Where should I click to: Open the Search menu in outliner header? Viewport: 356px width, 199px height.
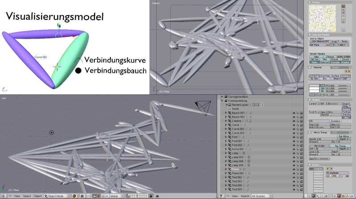click(x=245, y=196)
